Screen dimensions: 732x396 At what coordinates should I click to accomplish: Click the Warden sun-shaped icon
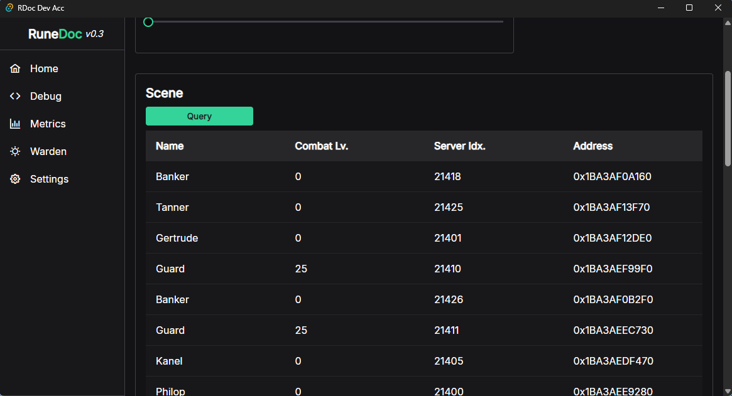(x=15, y=151)
